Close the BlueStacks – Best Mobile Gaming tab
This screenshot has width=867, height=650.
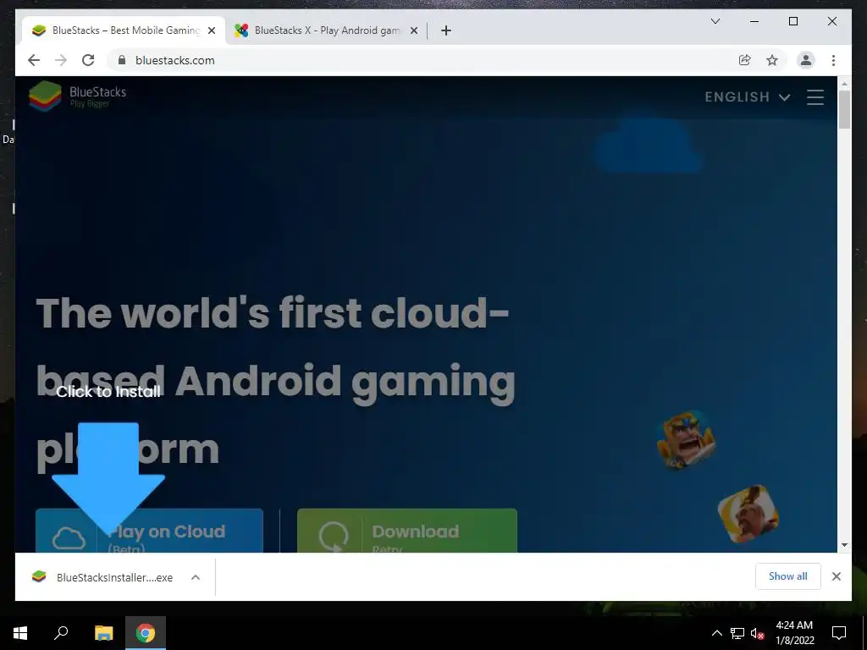click(211, 31)
